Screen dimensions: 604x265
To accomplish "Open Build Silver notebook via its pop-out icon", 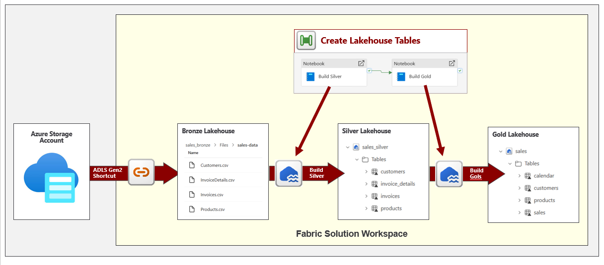I will (361, 63).
